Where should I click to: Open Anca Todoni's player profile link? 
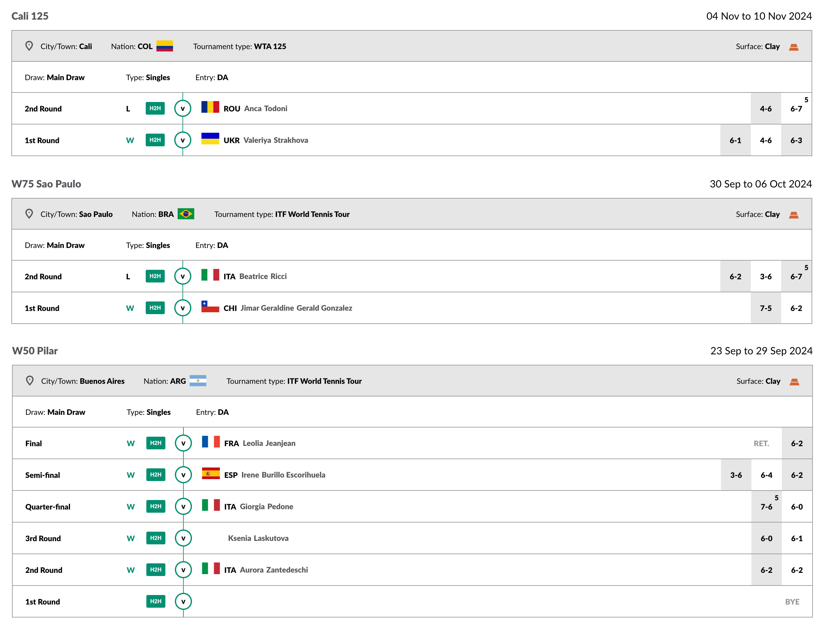[265, 109]
